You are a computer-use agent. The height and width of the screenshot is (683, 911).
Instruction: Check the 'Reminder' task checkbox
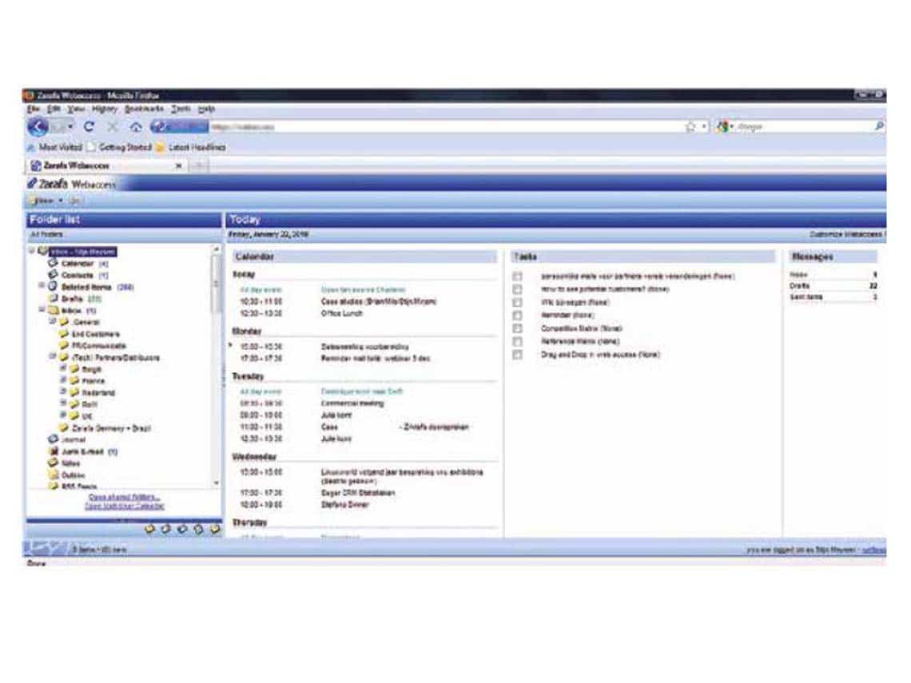point(517,316)
